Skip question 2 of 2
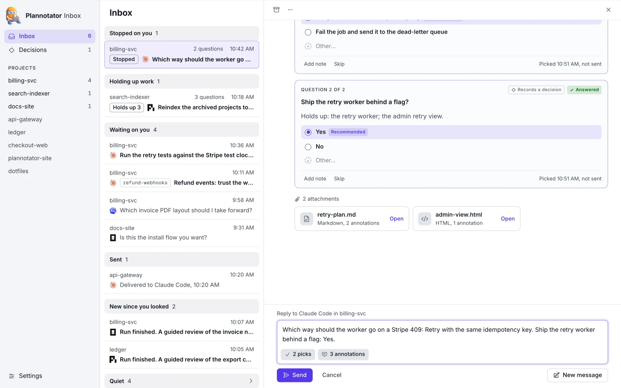621x388 pixels. 339,178
